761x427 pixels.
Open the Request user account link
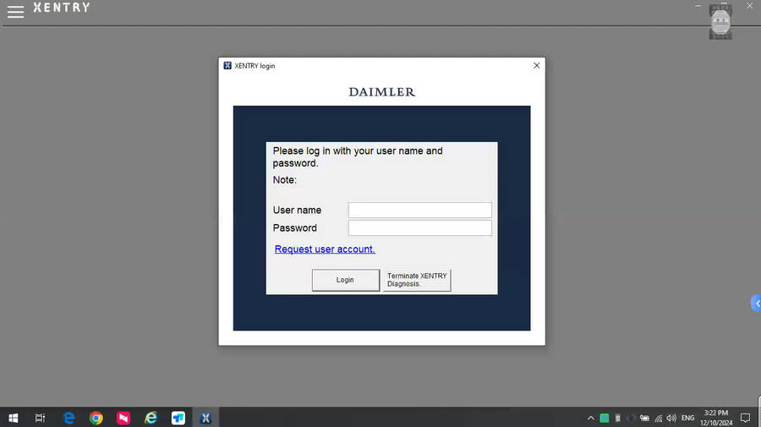325,249
